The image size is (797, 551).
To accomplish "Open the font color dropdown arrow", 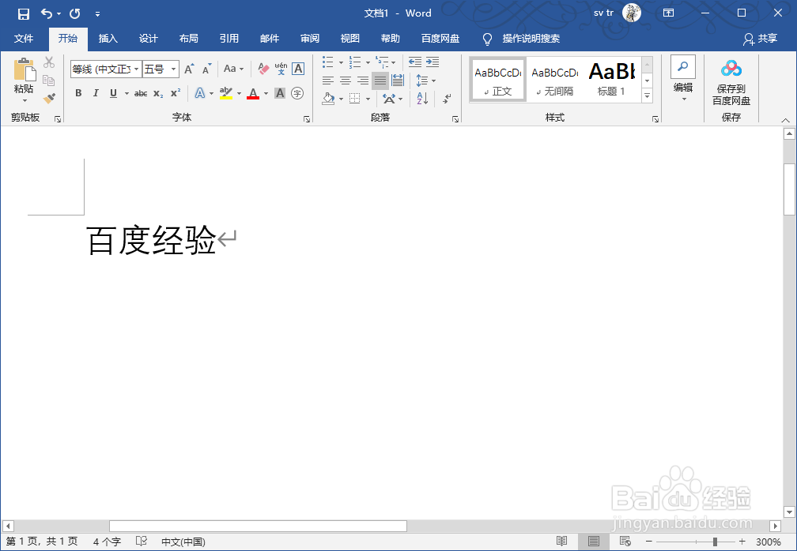I will point(266,93).
